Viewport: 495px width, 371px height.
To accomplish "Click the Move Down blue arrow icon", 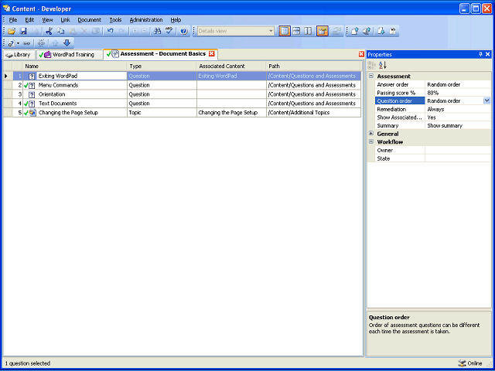I will [67, 43].
